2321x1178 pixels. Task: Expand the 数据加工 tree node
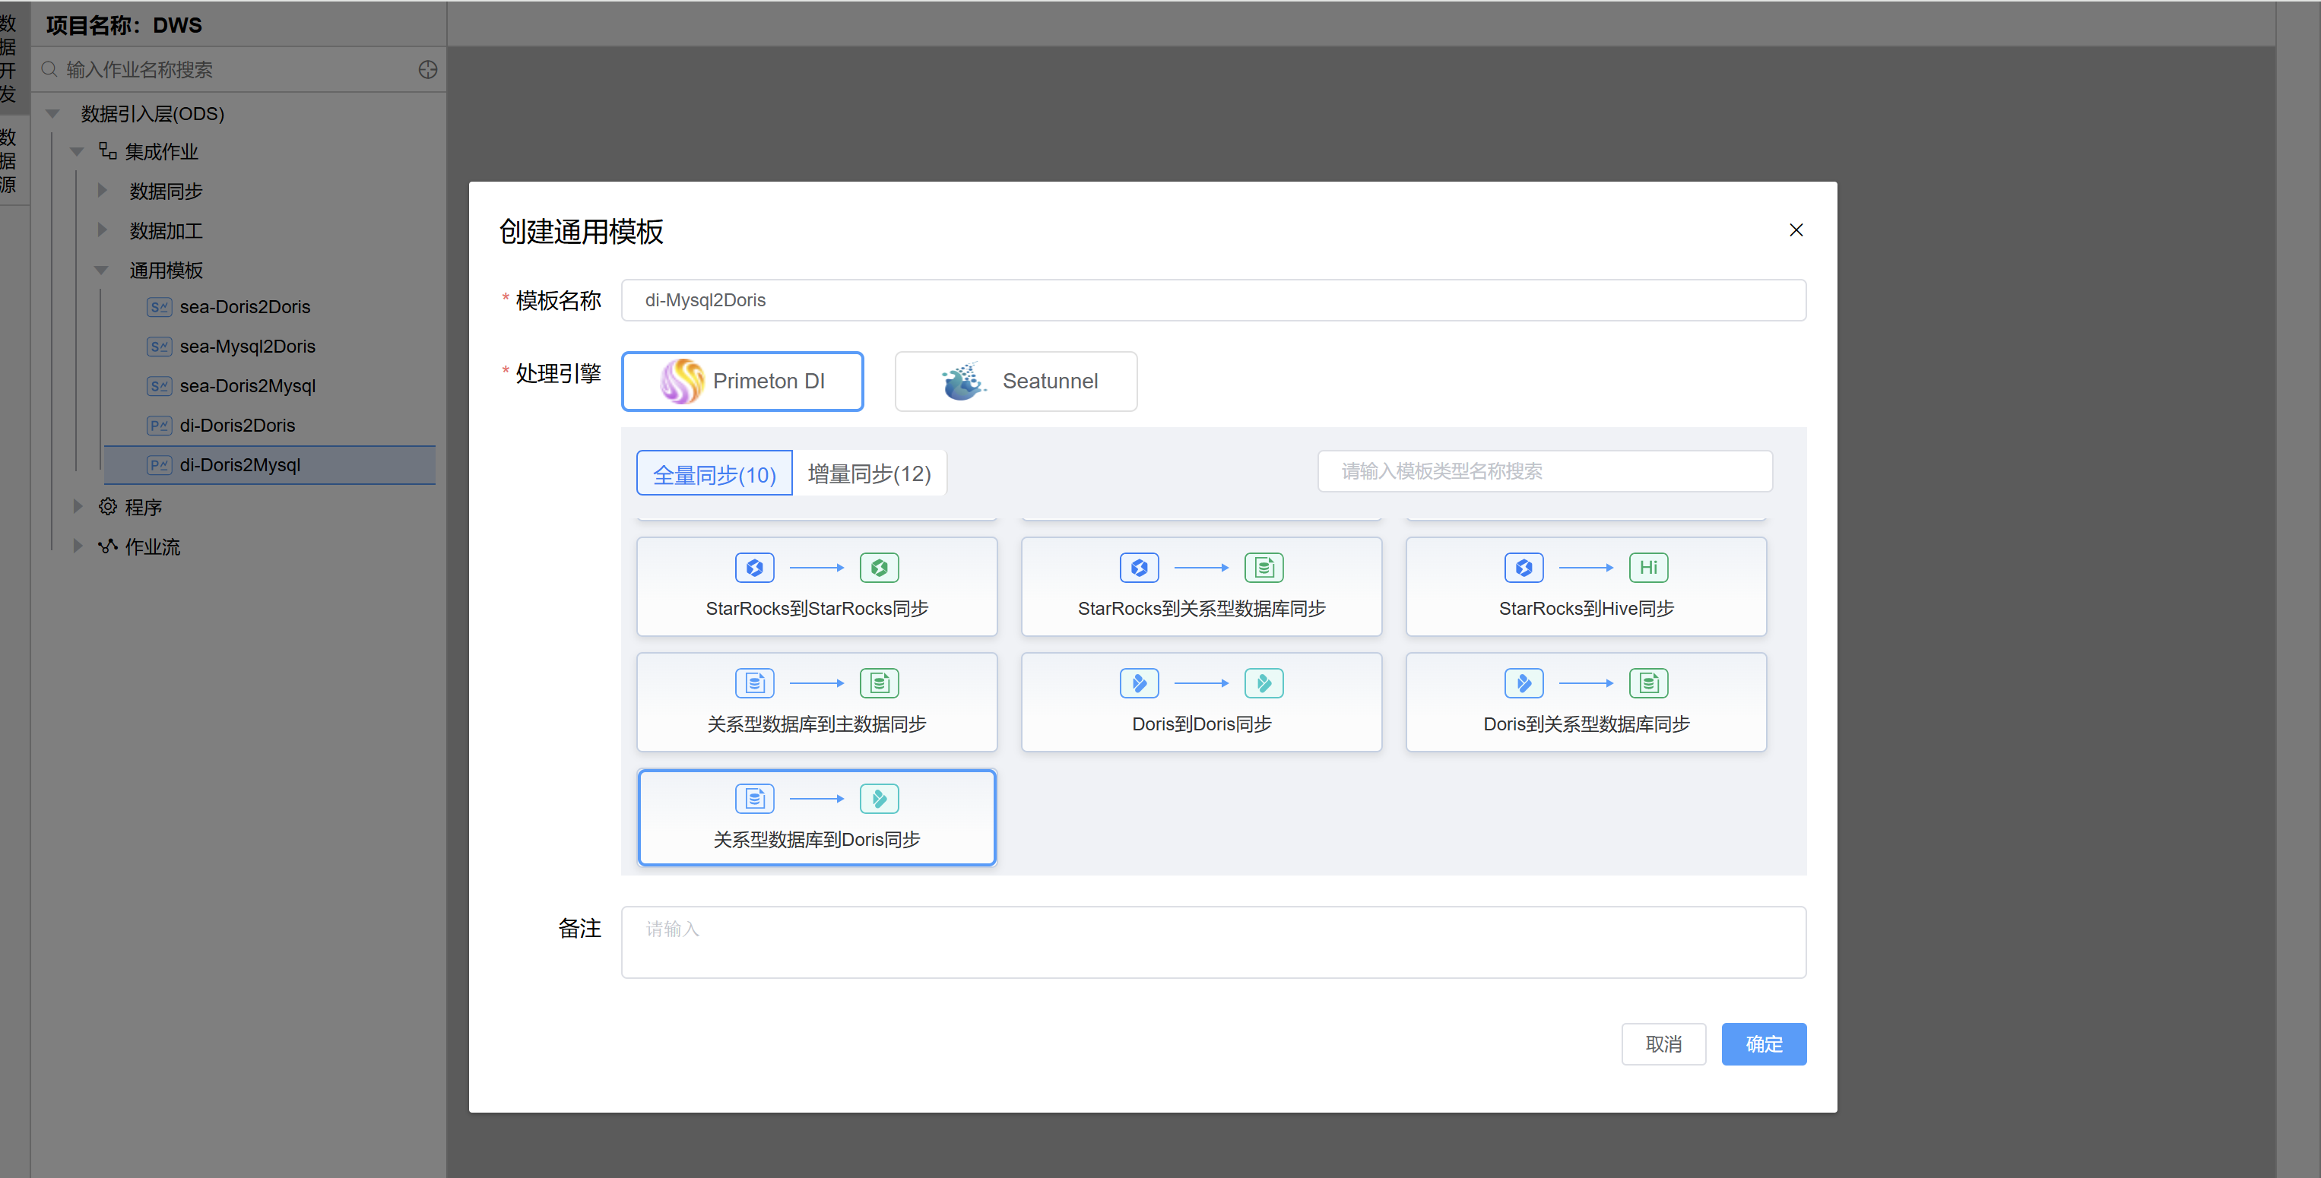click(x=102, y=230)
